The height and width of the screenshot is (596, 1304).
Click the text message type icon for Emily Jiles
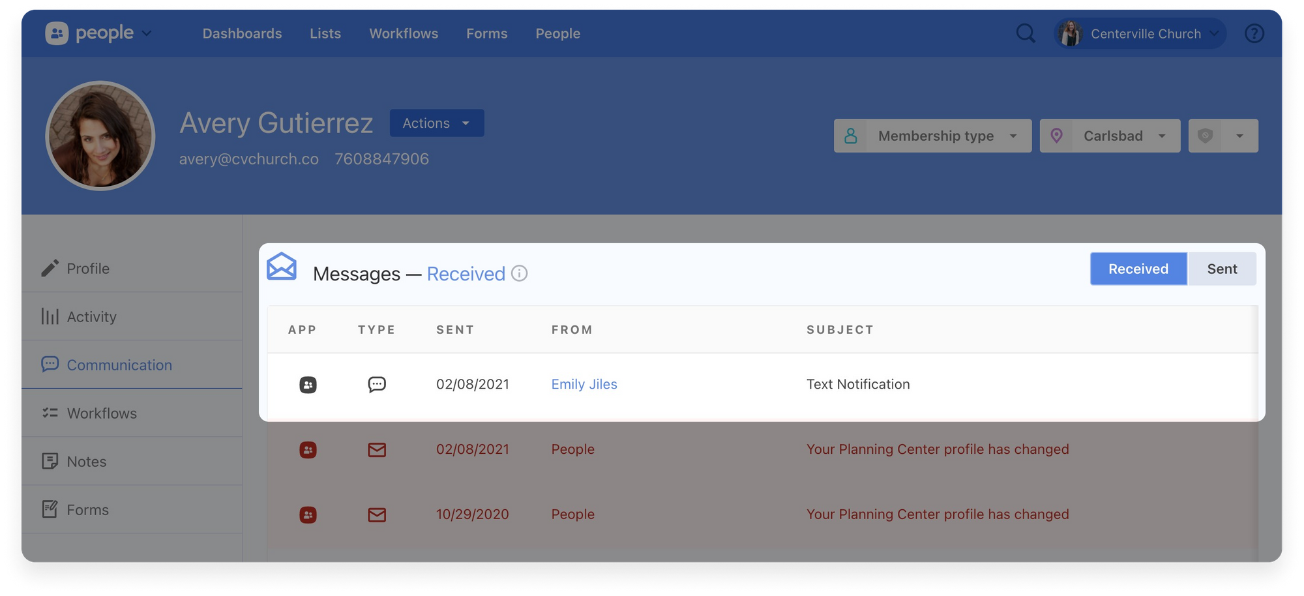coord(377,385)
